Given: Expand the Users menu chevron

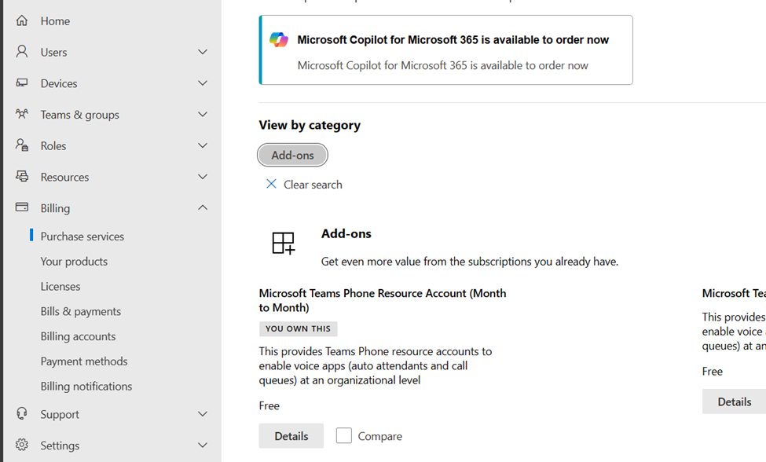Looking at the screenshot, I should coord(203,52).
